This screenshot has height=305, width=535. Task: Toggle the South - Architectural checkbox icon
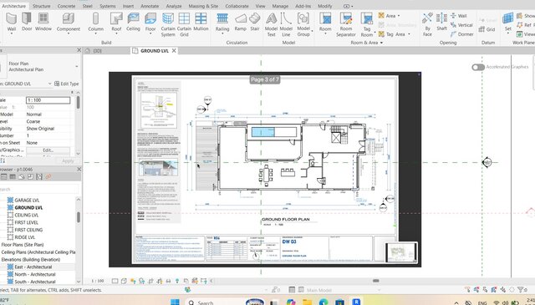[10, 282]
